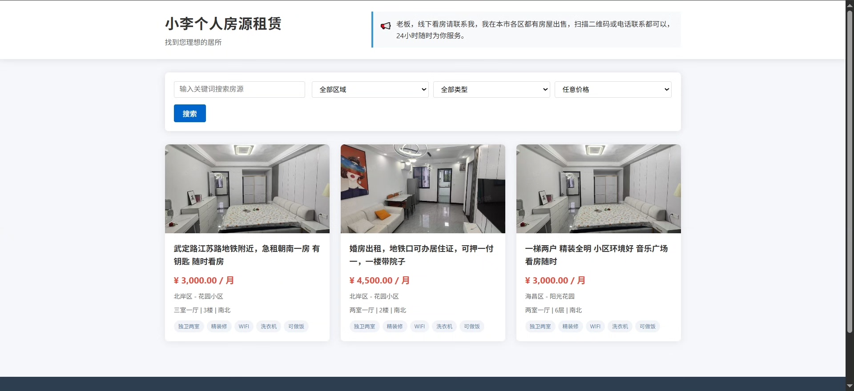Open the 武定路江苏路 listing bedroom photo
This screenshot has width=854, height=391.
coord(247,189)
